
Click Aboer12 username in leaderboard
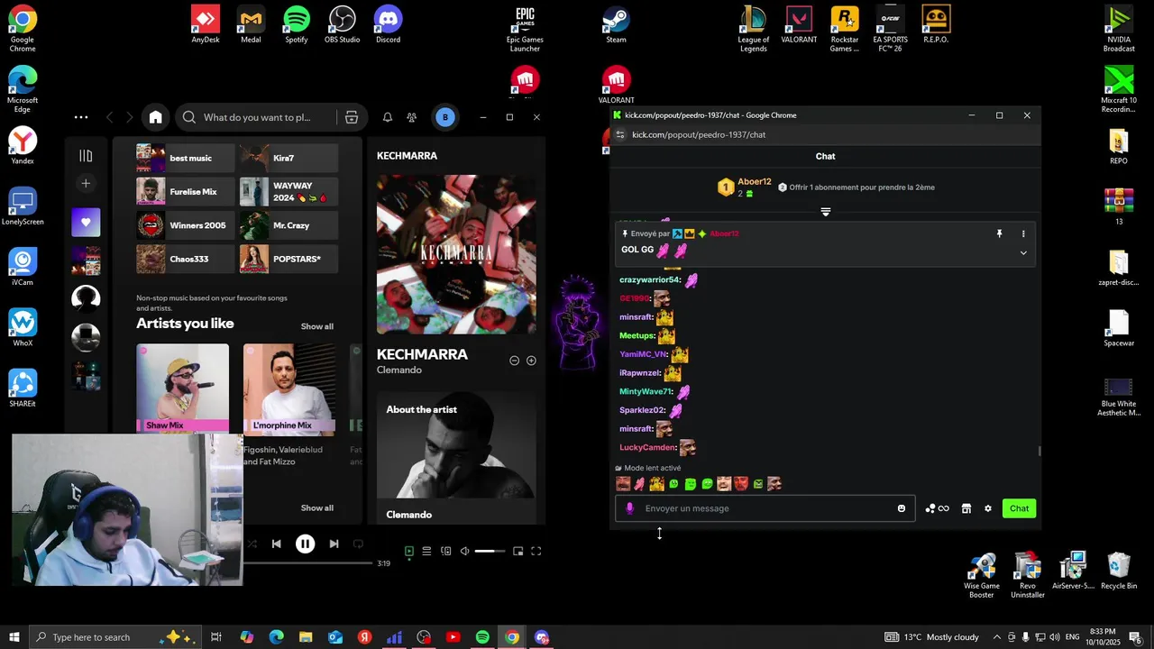point(755,182)
